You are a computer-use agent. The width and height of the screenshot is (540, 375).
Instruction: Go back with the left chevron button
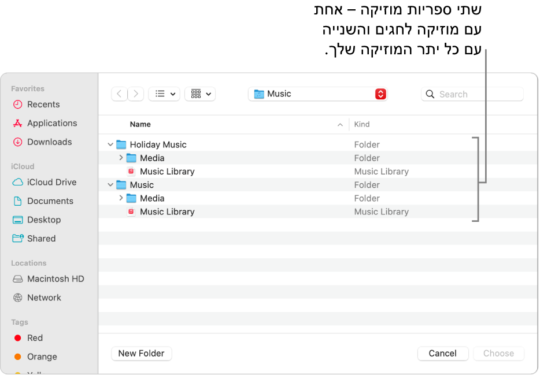(x=119, y=94)
